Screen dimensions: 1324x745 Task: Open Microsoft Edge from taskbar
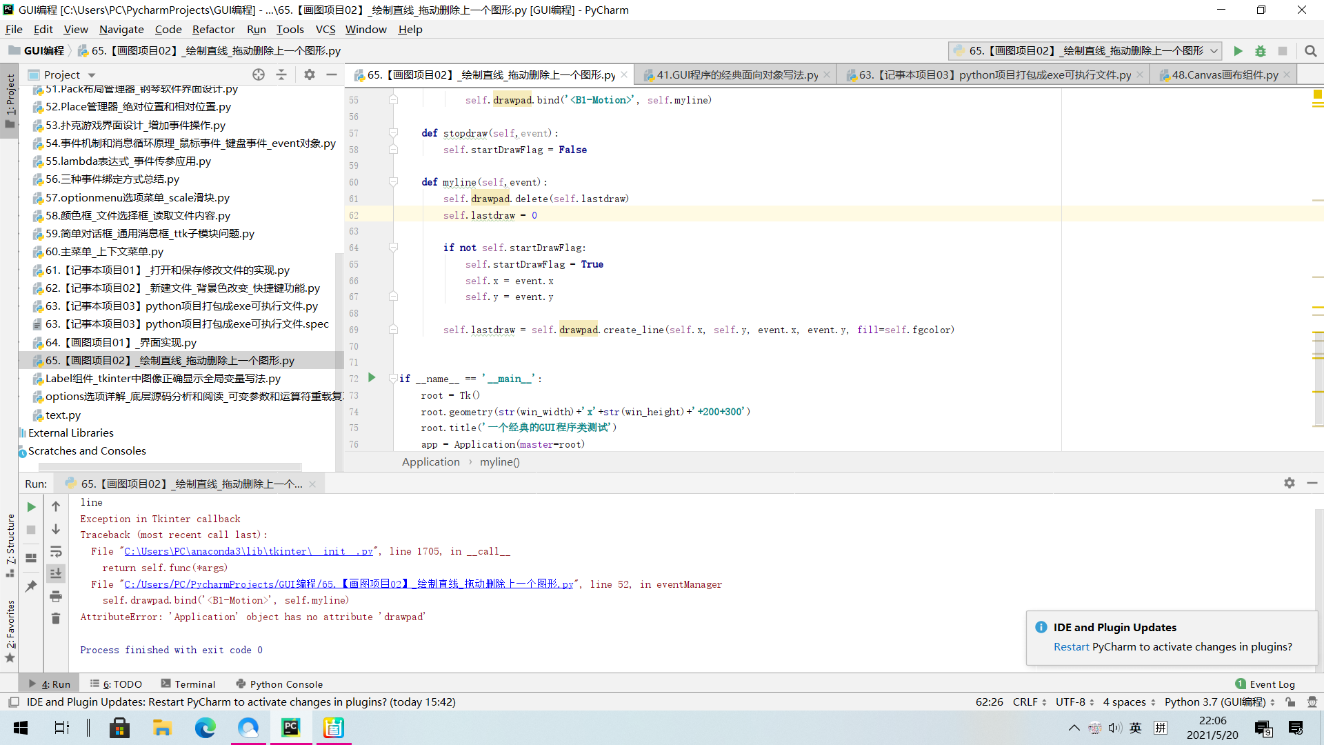205,728
